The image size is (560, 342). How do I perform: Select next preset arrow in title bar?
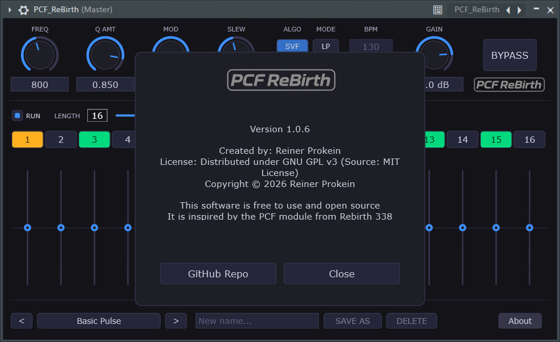tap(519, 10)
